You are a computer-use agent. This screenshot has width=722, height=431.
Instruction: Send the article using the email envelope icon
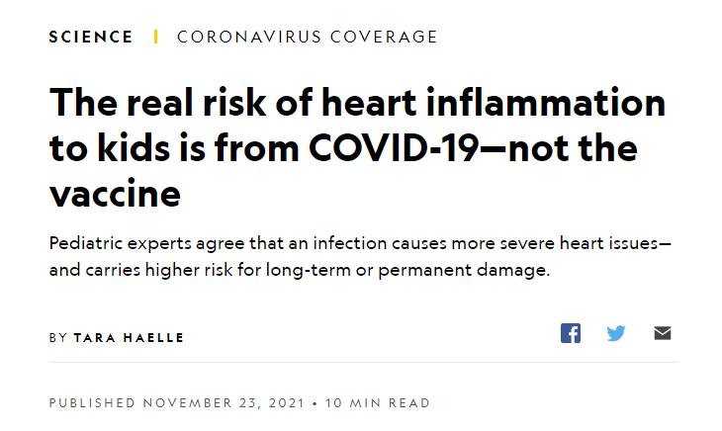click(663, 333)
